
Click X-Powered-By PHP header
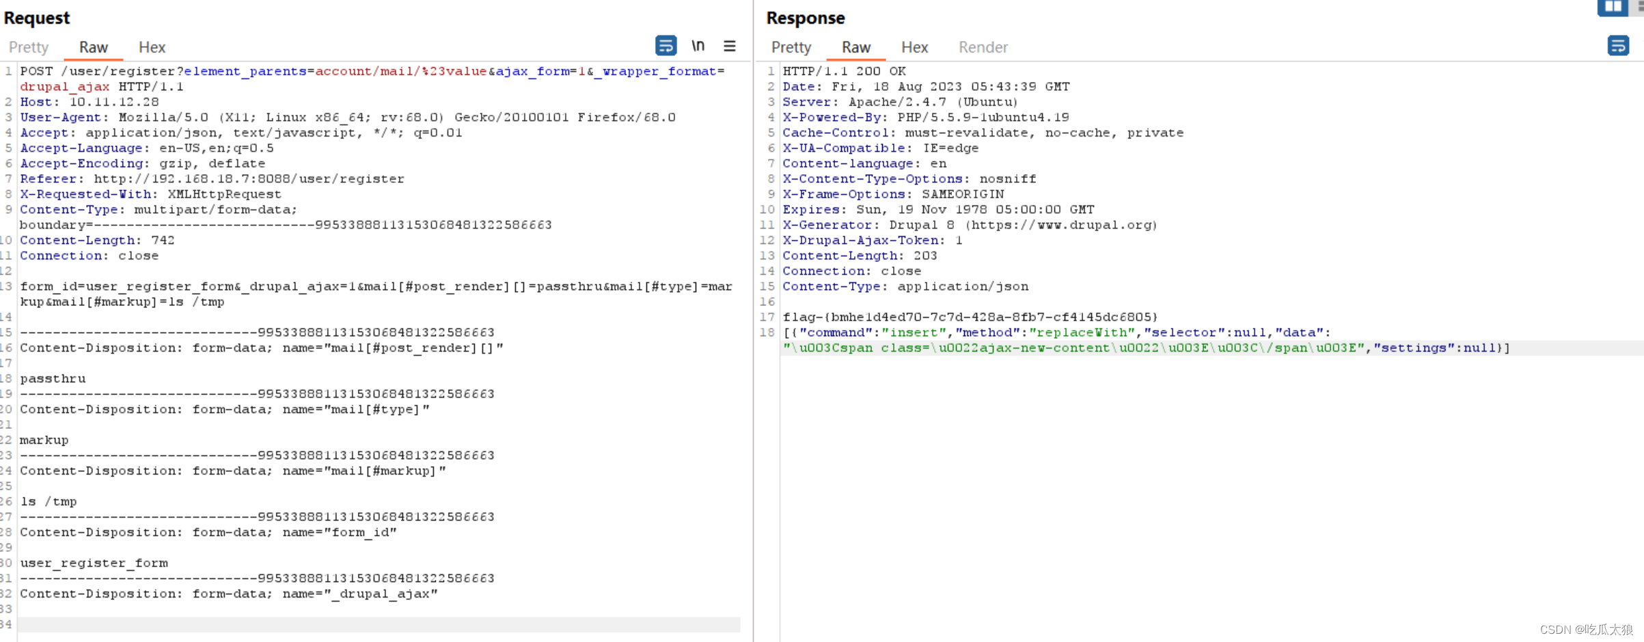point(926,117)
